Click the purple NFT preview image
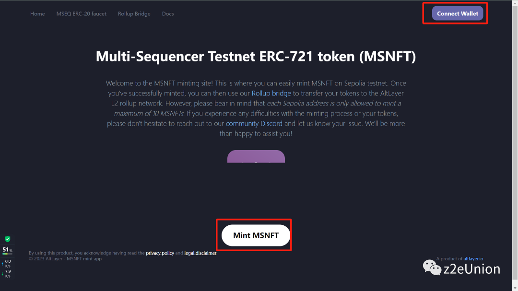This screenshot has width=518, height=291. 256,157
